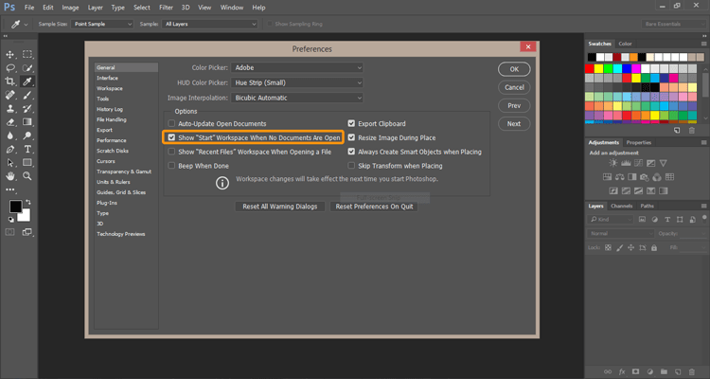This screenshot has height=379, width=710.
Task: Select the Dodge tool
Action: tap(27, 135)
